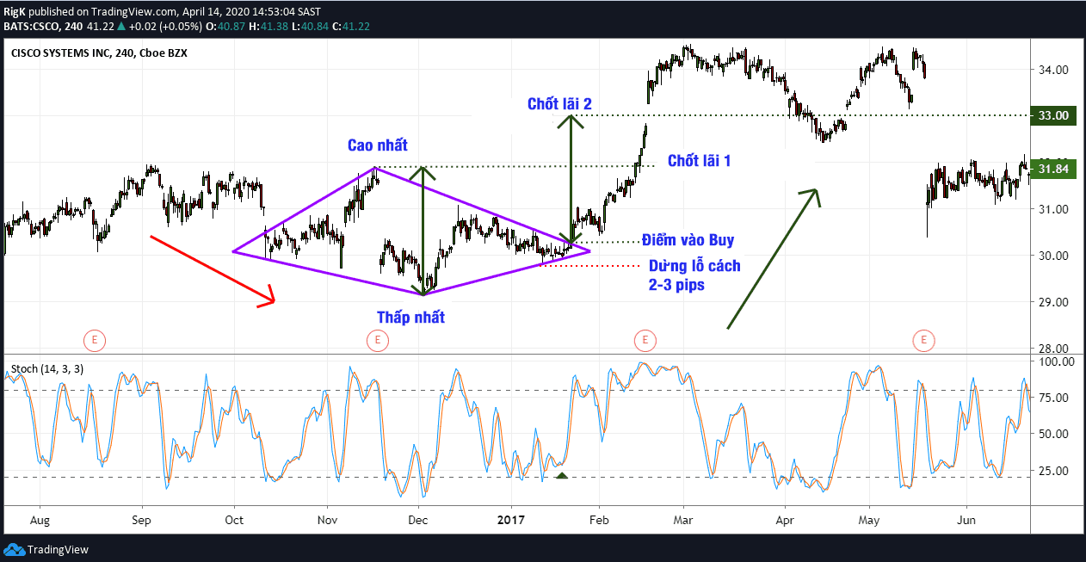Open the mid-May earnings E marker
This screenshot has height=562, width=1086.
(924, 341)
